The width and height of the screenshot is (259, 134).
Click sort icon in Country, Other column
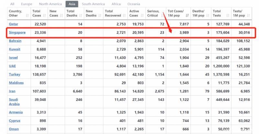(27, 15)
